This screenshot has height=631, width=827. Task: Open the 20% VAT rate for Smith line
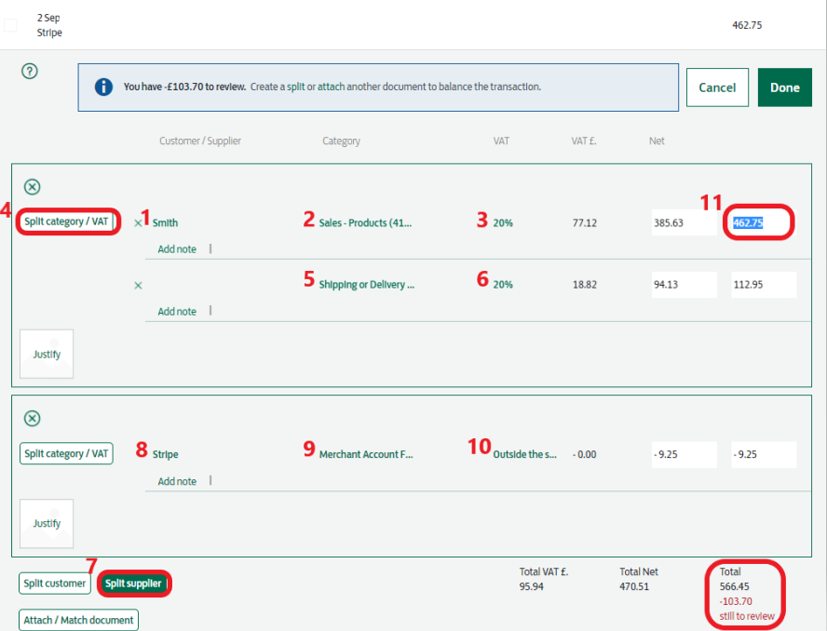pyautogui.click(x=503, y=223)
